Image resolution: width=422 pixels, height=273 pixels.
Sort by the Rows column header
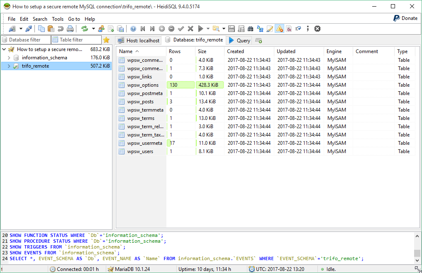click(x=181, y=51)
